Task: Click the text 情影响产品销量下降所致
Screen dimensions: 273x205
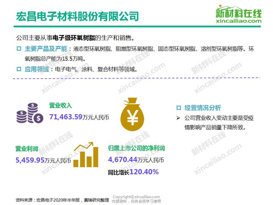Action: [215, 127]
